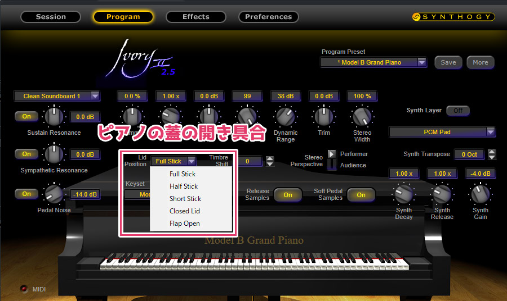Click the Synth Release 1.00 x value
The width and height of the screenshot is (507, 301).
point(442,174)
